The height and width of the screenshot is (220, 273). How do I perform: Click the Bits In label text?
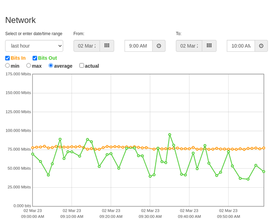click(18, 58)
